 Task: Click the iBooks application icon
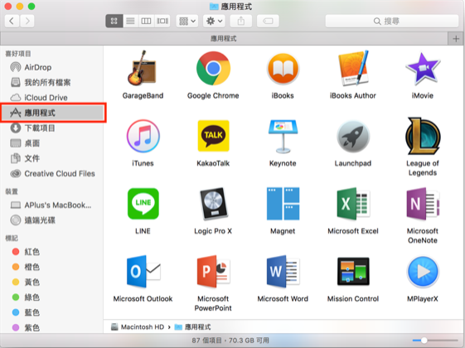click(x=283, y=69)
